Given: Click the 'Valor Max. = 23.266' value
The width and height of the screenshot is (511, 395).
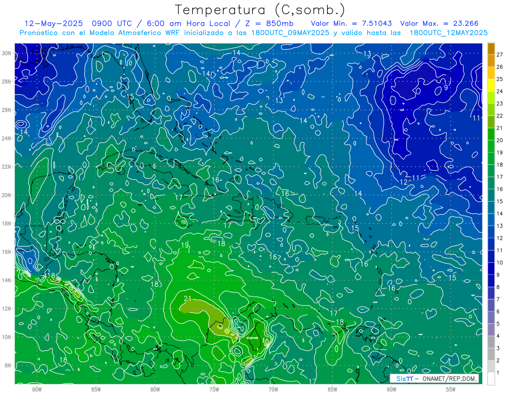Looking at the screenshot, I should pos(439,23).
